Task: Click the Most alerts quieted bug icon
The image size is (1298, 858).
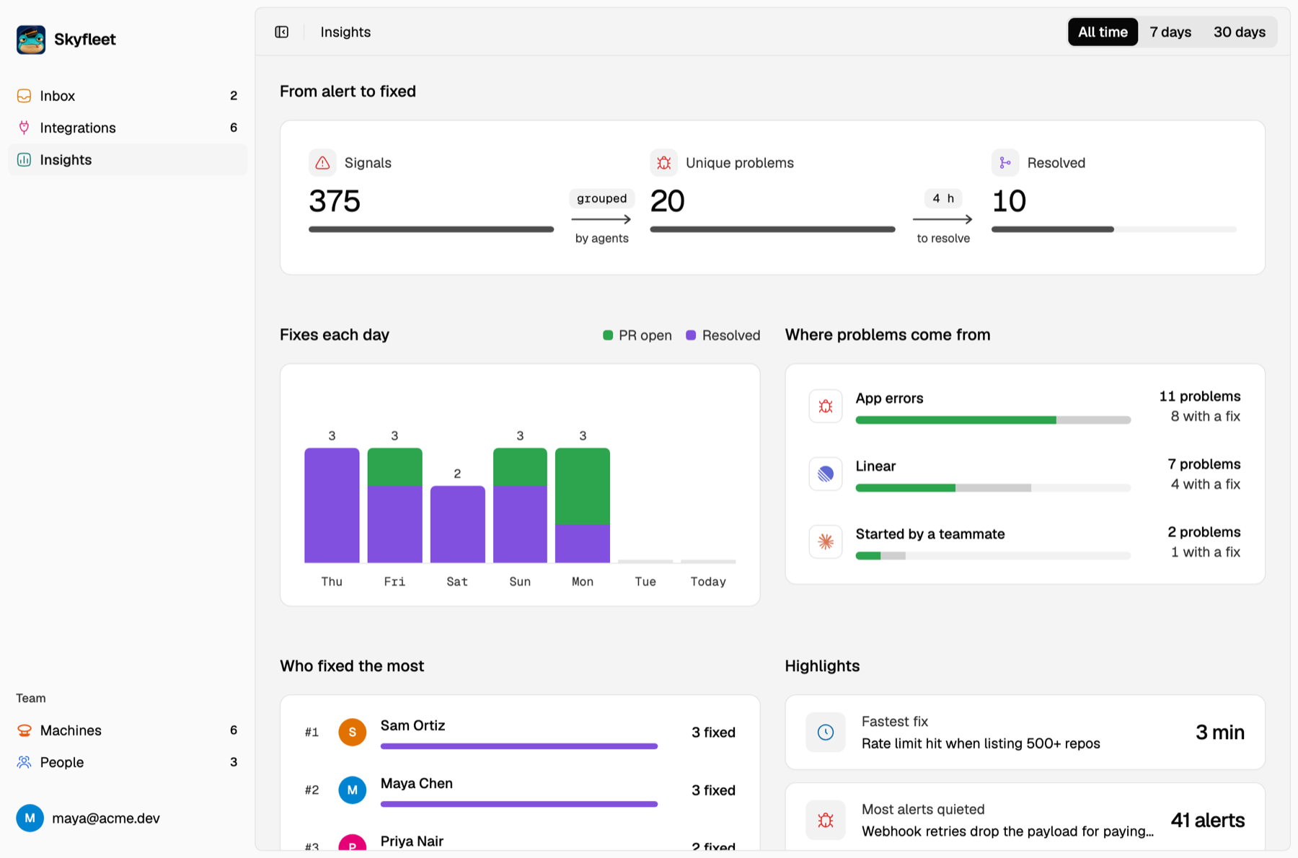Action: [x=826, y=820]
